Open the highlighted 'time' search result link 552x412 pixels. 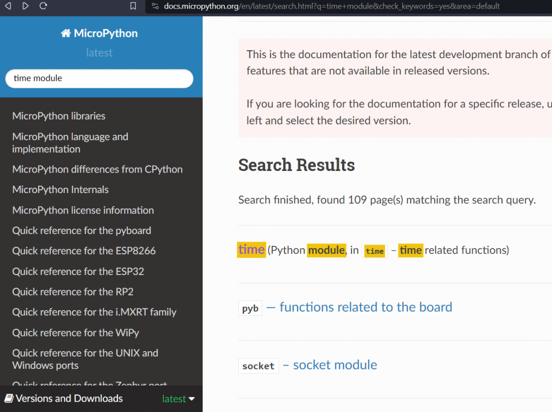click(x=251, y=250)
